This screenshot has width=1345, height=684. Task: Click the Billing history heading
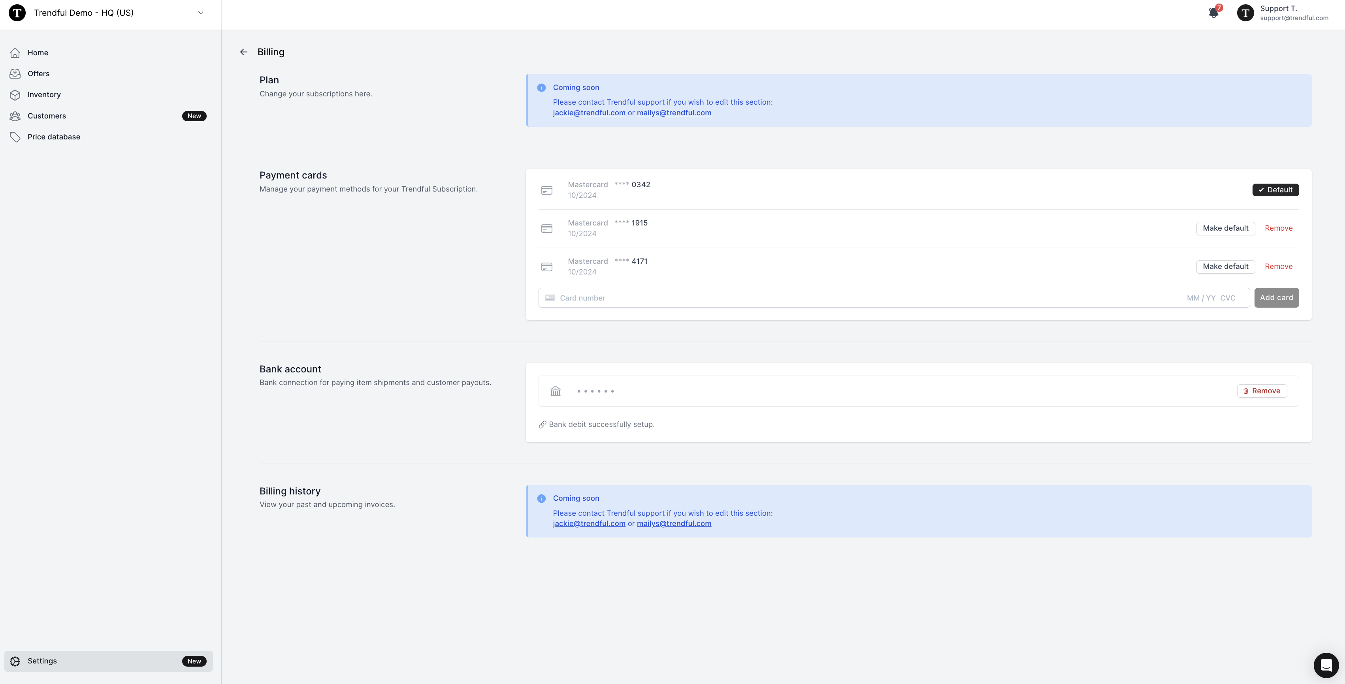290,492
